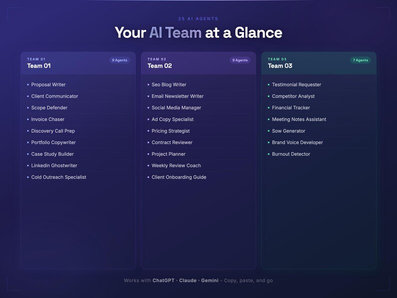This screenshot has height=298, width=397.
Task: Select Social Media Manager agent
Action: pos(176,107)
